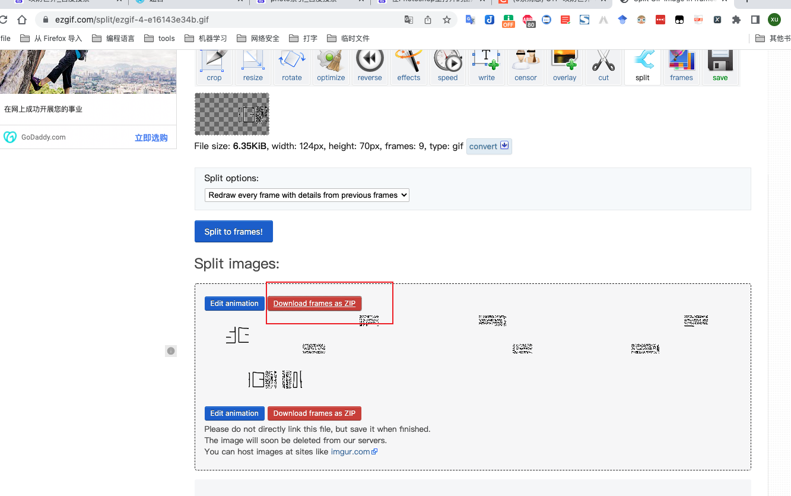791x496 pixels.
Task: Click the dark X extension icon
Action: 717,20
